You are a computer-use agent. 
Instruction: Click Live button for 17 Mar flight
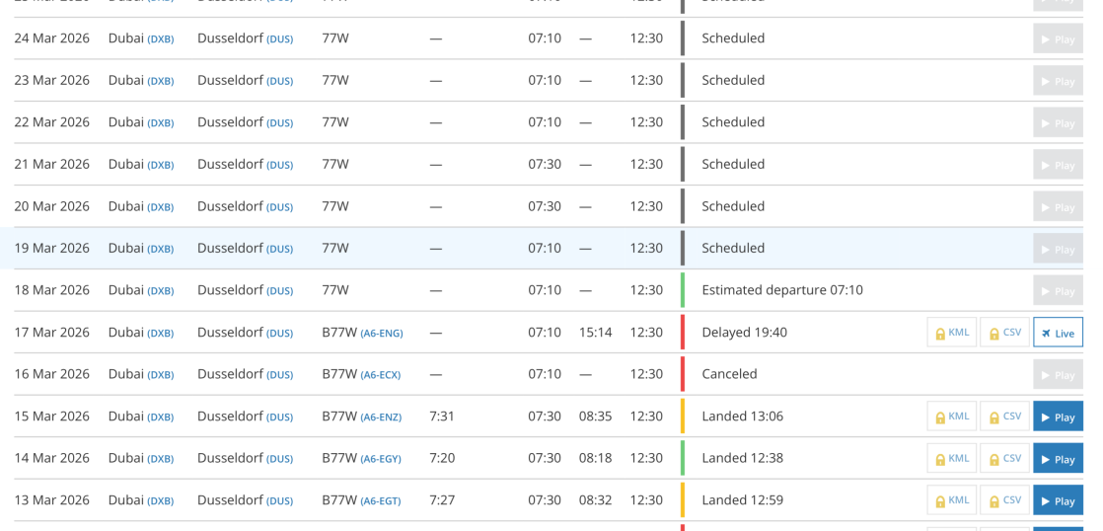1058,333
